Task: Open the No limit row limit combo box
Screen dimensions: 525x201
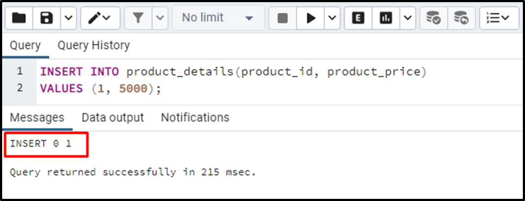Action: pos(218,18)
